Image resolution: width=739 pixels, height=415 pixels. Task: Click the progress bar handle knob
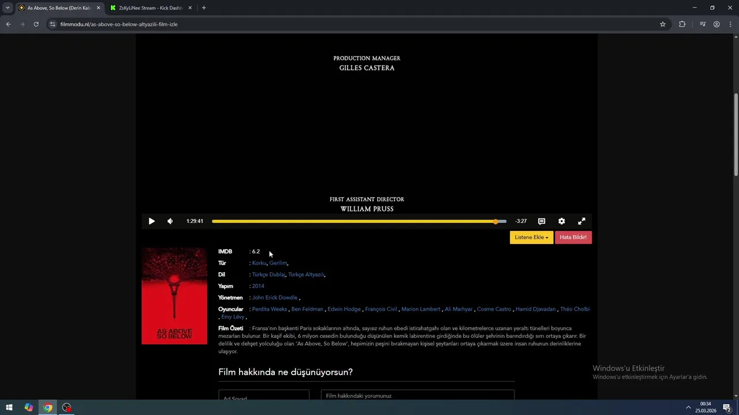tap(495, 221)
